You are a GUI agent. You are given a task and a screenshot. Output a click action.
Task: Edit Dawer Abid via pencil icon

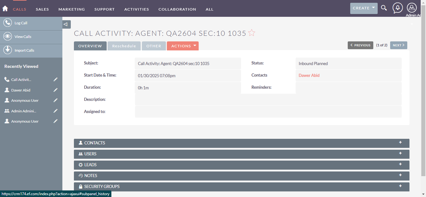click(x=56, y=90)
